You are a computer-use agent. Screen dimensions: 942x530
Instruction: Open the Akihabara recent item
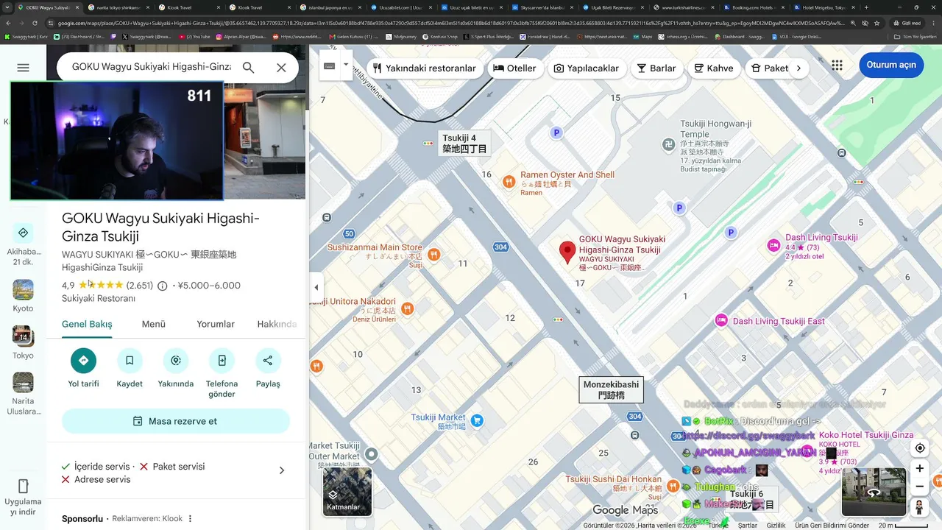23,243
